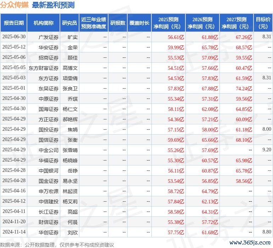Click the 64.31亿 profit value
Image resolution: width=273 pixels, height=248 pixels.
click(210, 212)
